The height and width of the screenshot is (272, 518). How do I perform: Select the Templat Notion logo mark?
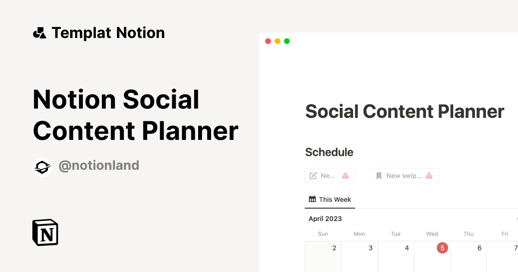coord(39,32)
